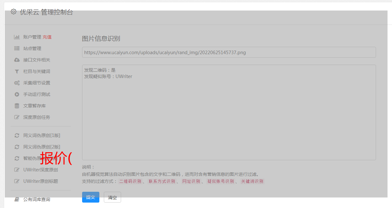
Task: Open 文章暂存库 menu item
Action: click(35, 106)
